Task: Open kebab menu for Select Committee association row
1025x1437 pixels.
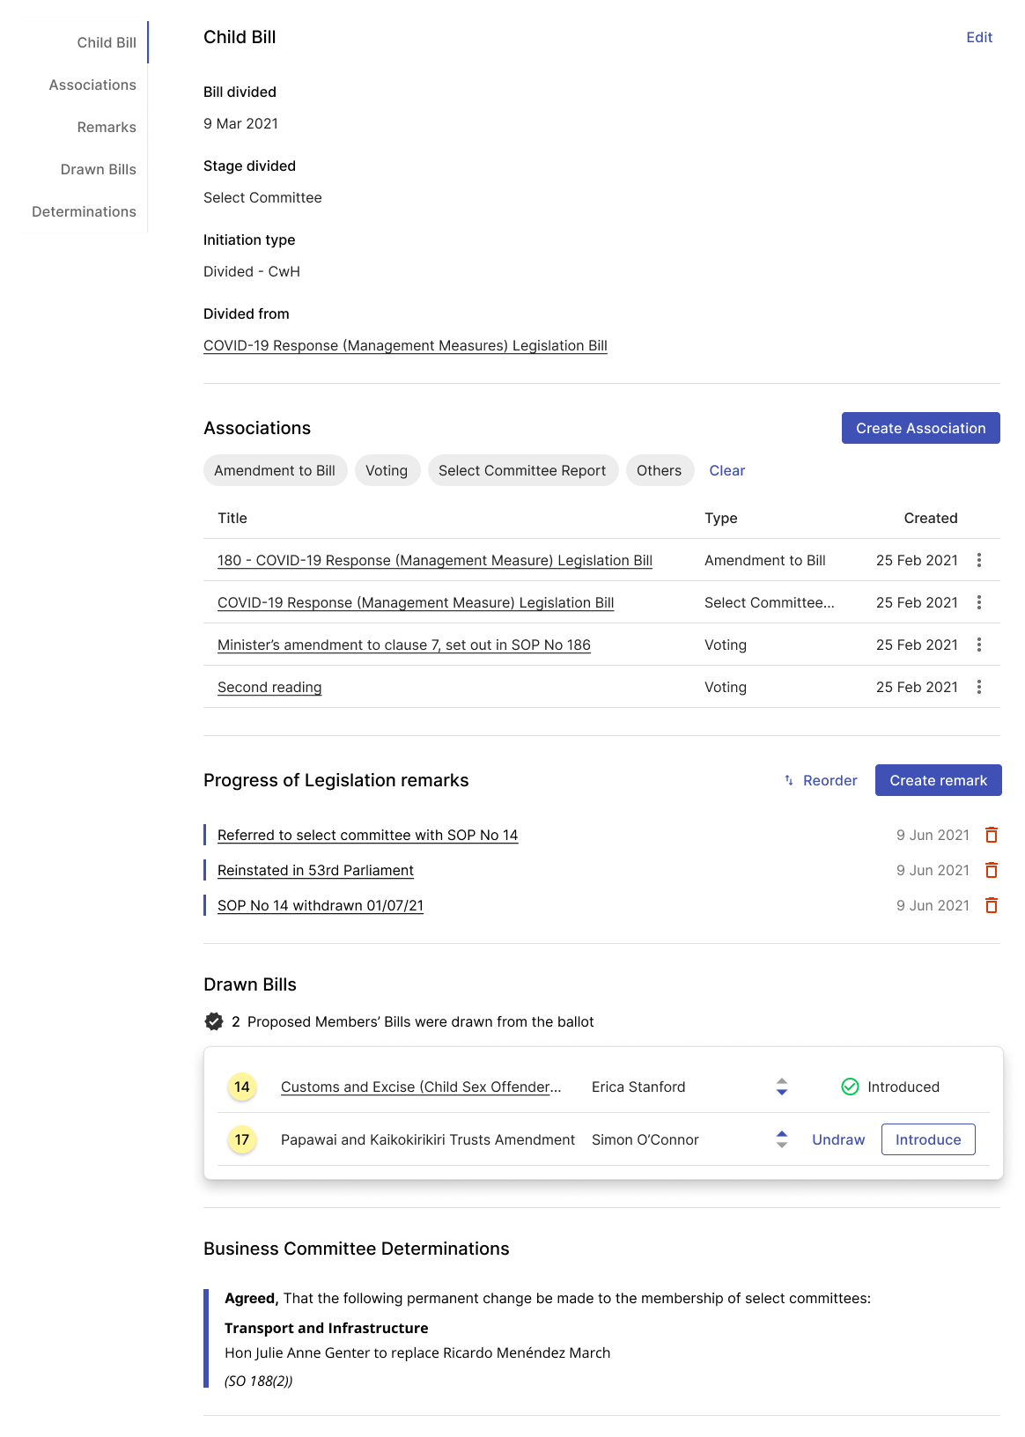Action: (979, 602)
